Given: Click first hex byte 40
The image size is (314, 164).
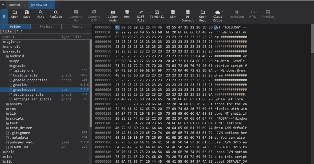Looking at the screenshot, I should (x=117, y=27).
